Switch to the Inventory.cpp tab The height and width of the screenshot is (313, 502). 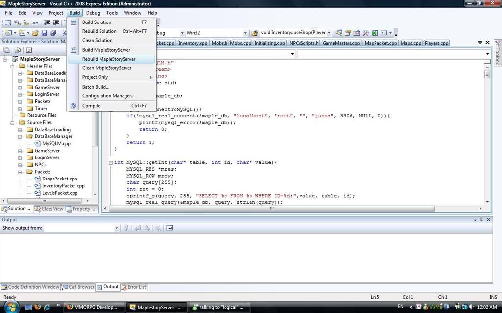192,43
